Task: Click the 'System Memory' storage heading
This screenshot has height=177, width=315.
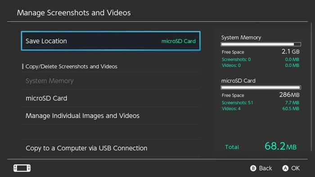Action: pos(241,37)
